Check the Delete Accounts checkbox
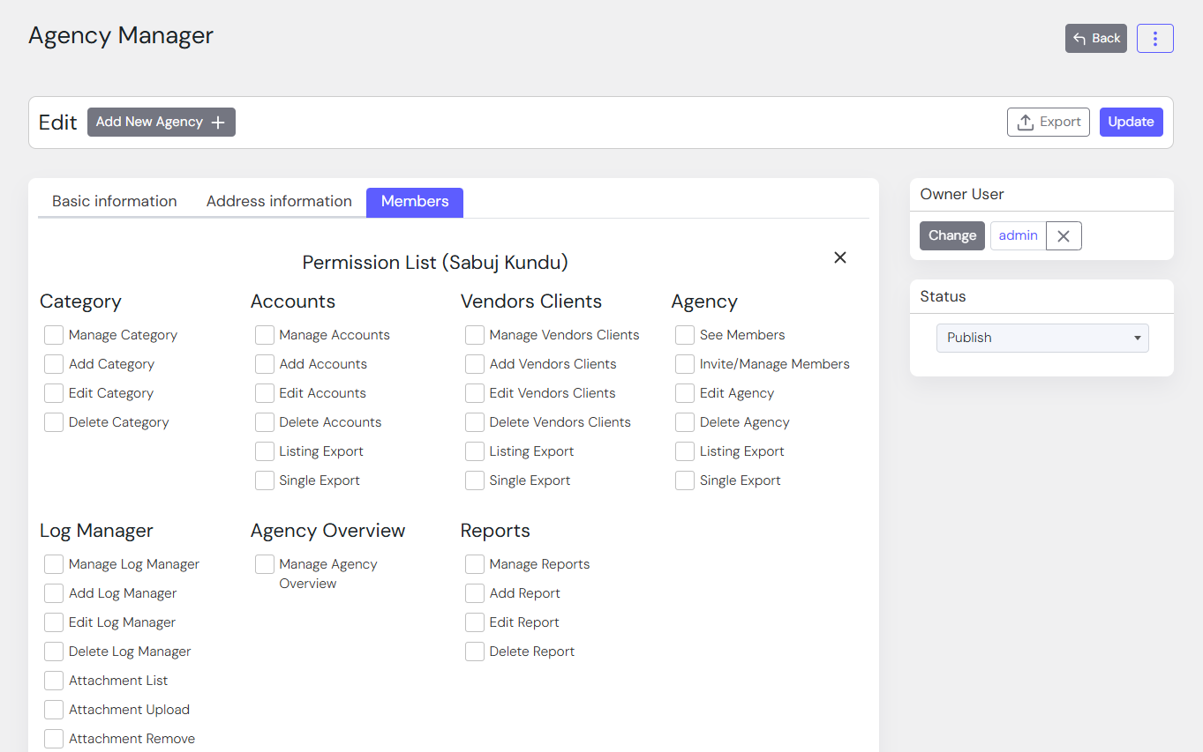Screen dimensions: 1203x752 pyautogui.click(x=265, y=422)
